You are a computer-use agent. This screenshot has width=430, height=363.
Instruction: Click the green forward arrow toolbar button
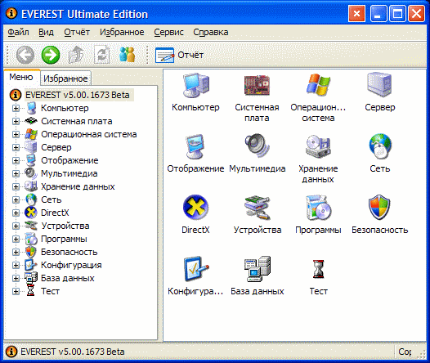click(51, 55)
